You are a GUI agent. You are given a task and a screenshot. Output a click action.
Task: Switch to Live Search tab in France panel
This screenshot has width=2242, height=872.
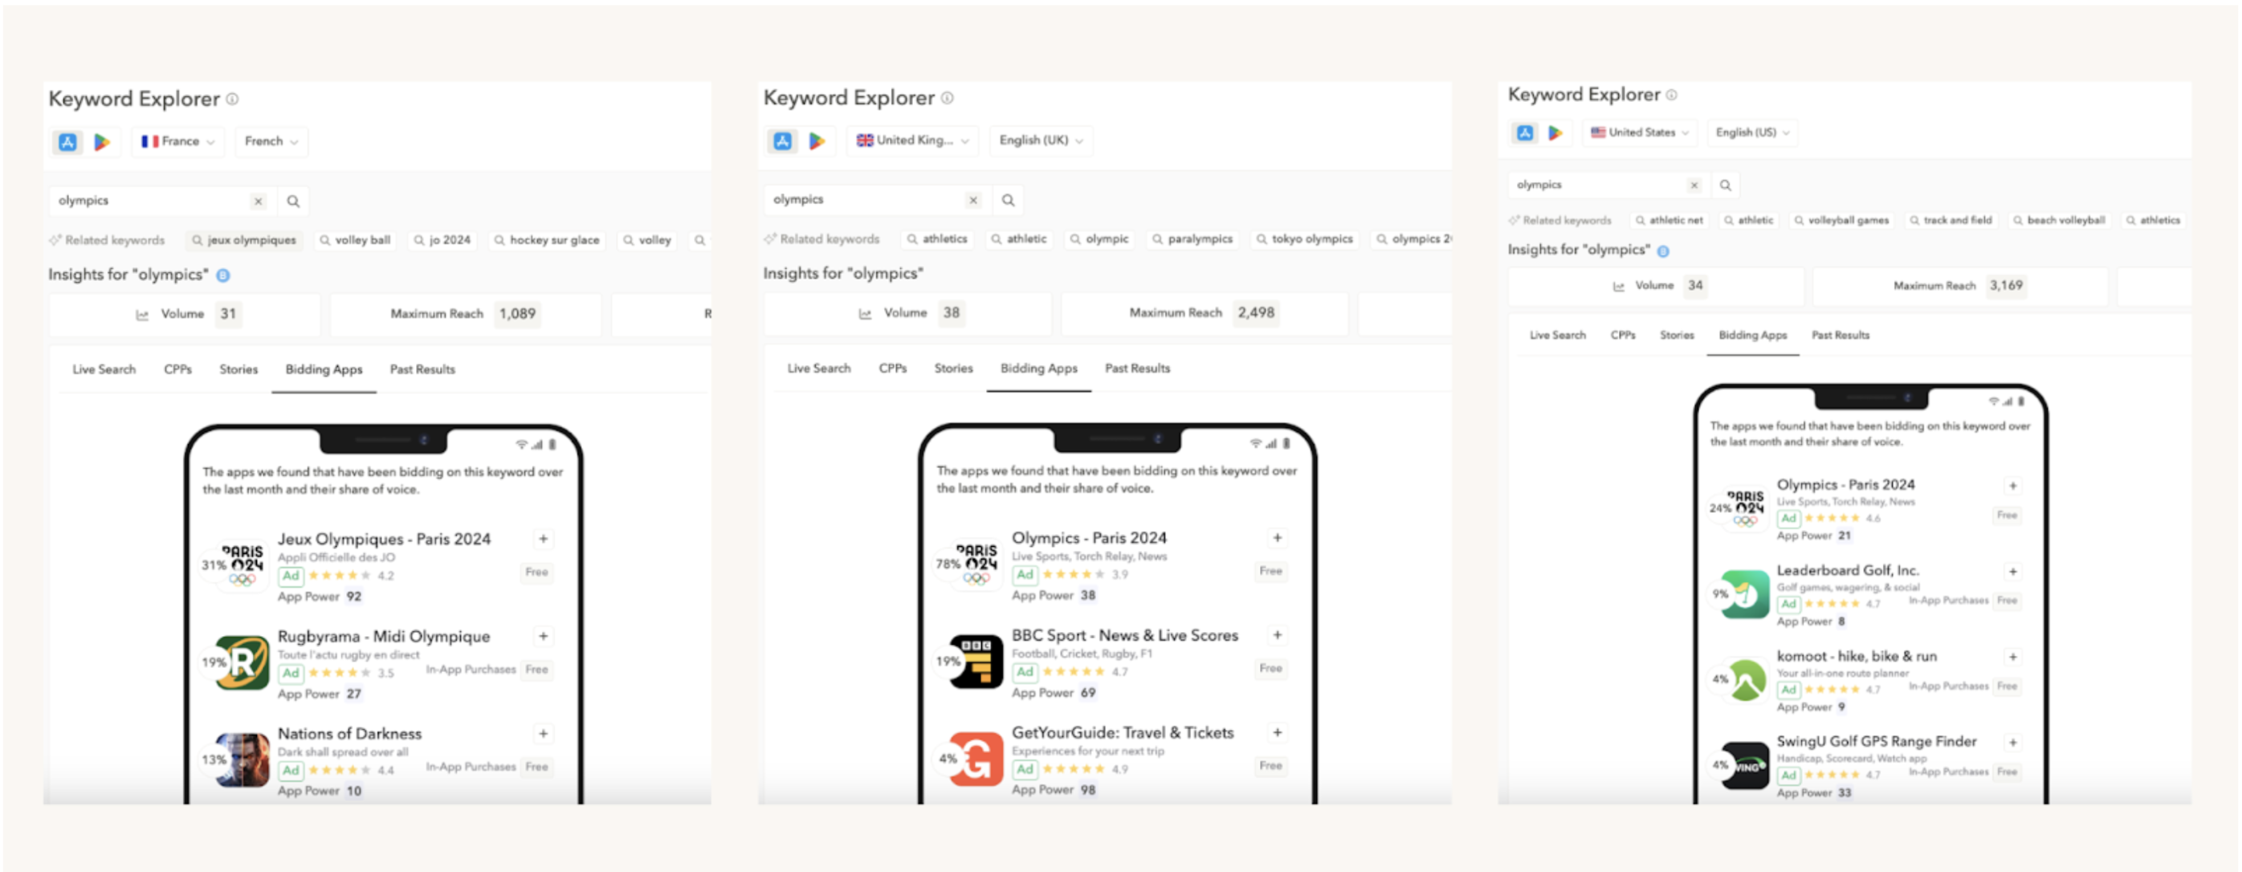tap(104, 370)
